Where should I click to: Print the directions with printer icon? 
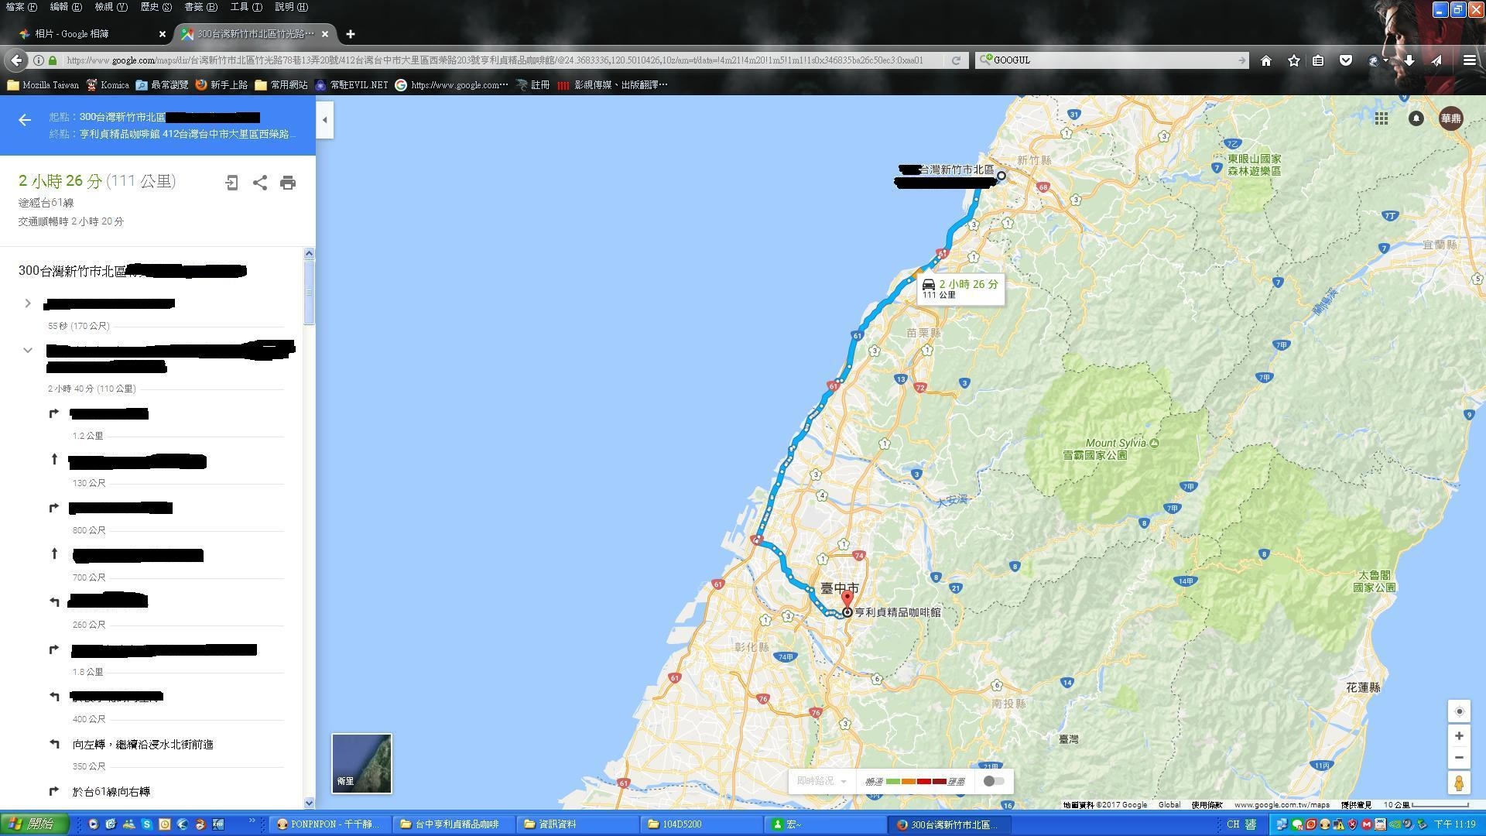point(288,183)
